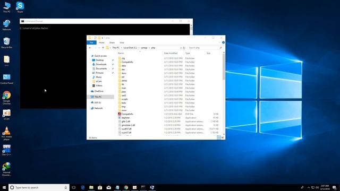Select OneDrive in the navigation pane
The height and width of the screenshot is (191, 340).
pyautogui.click(x=99, y=91)
